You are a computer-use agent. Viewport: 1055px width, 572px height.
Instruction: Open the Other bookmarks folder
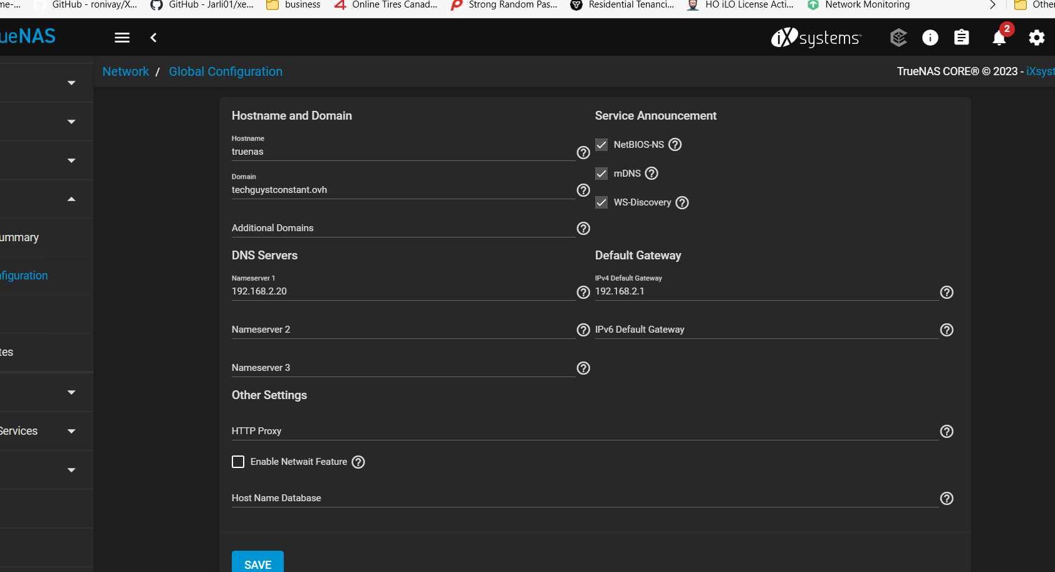tap(1034, 5)
